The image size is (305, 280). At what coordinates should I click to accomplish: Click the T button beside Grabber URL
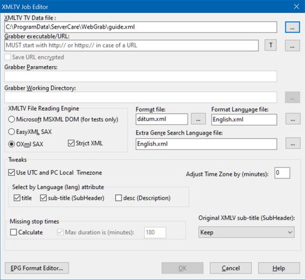click(271, 45)
